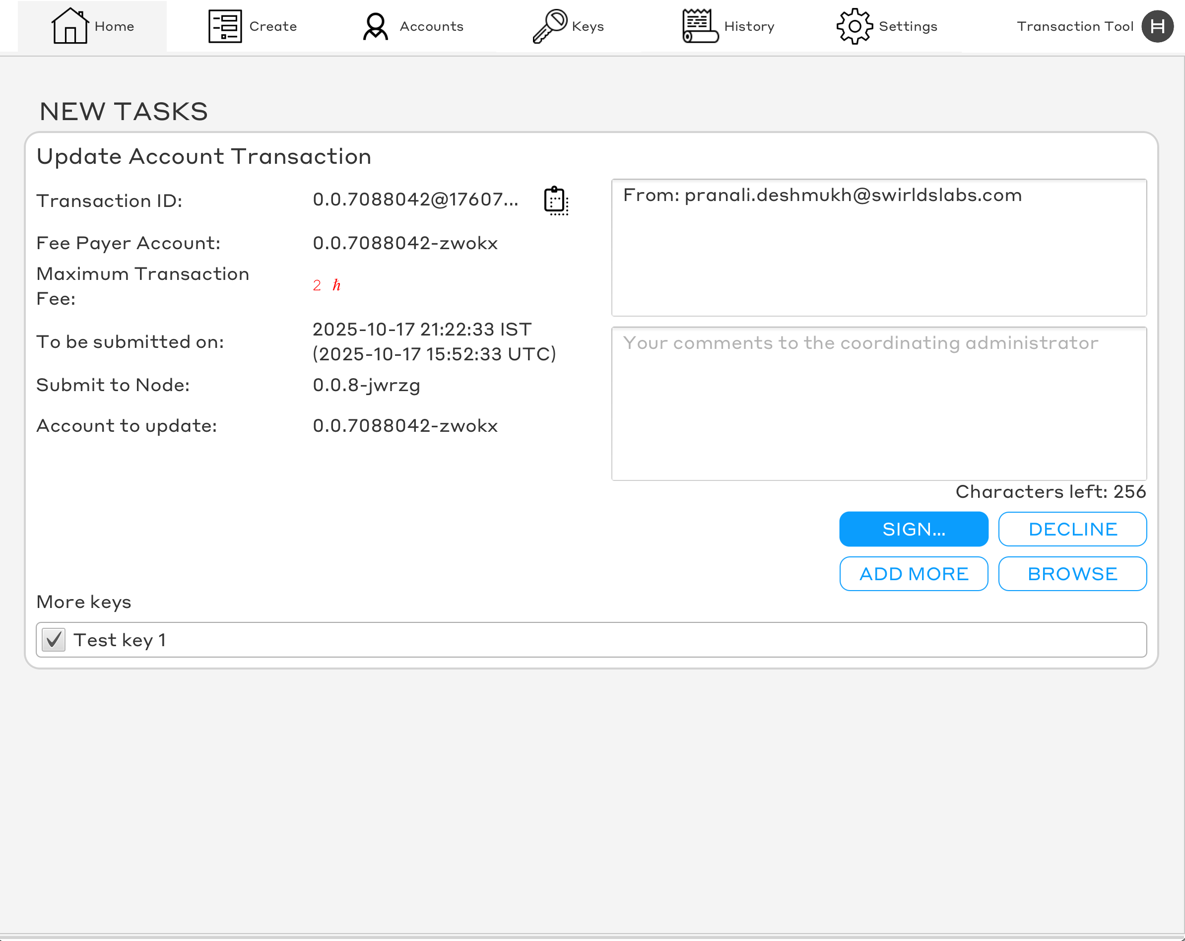This screenshot has width=1185, height=941.
Task: Click the truncated Transaction ID value
Action: (415, 200)
